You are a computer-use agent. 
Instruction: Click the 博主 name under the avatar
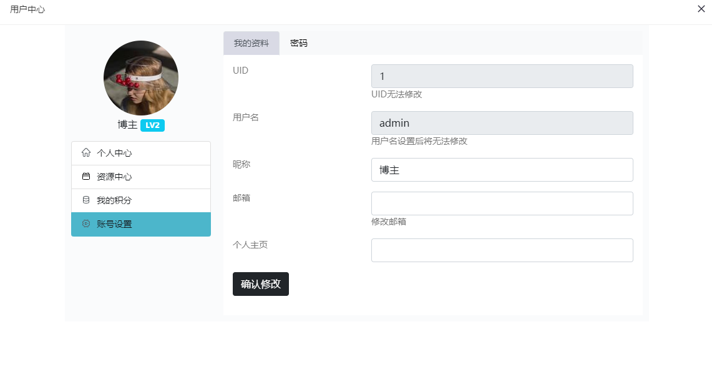pos(127,125)
